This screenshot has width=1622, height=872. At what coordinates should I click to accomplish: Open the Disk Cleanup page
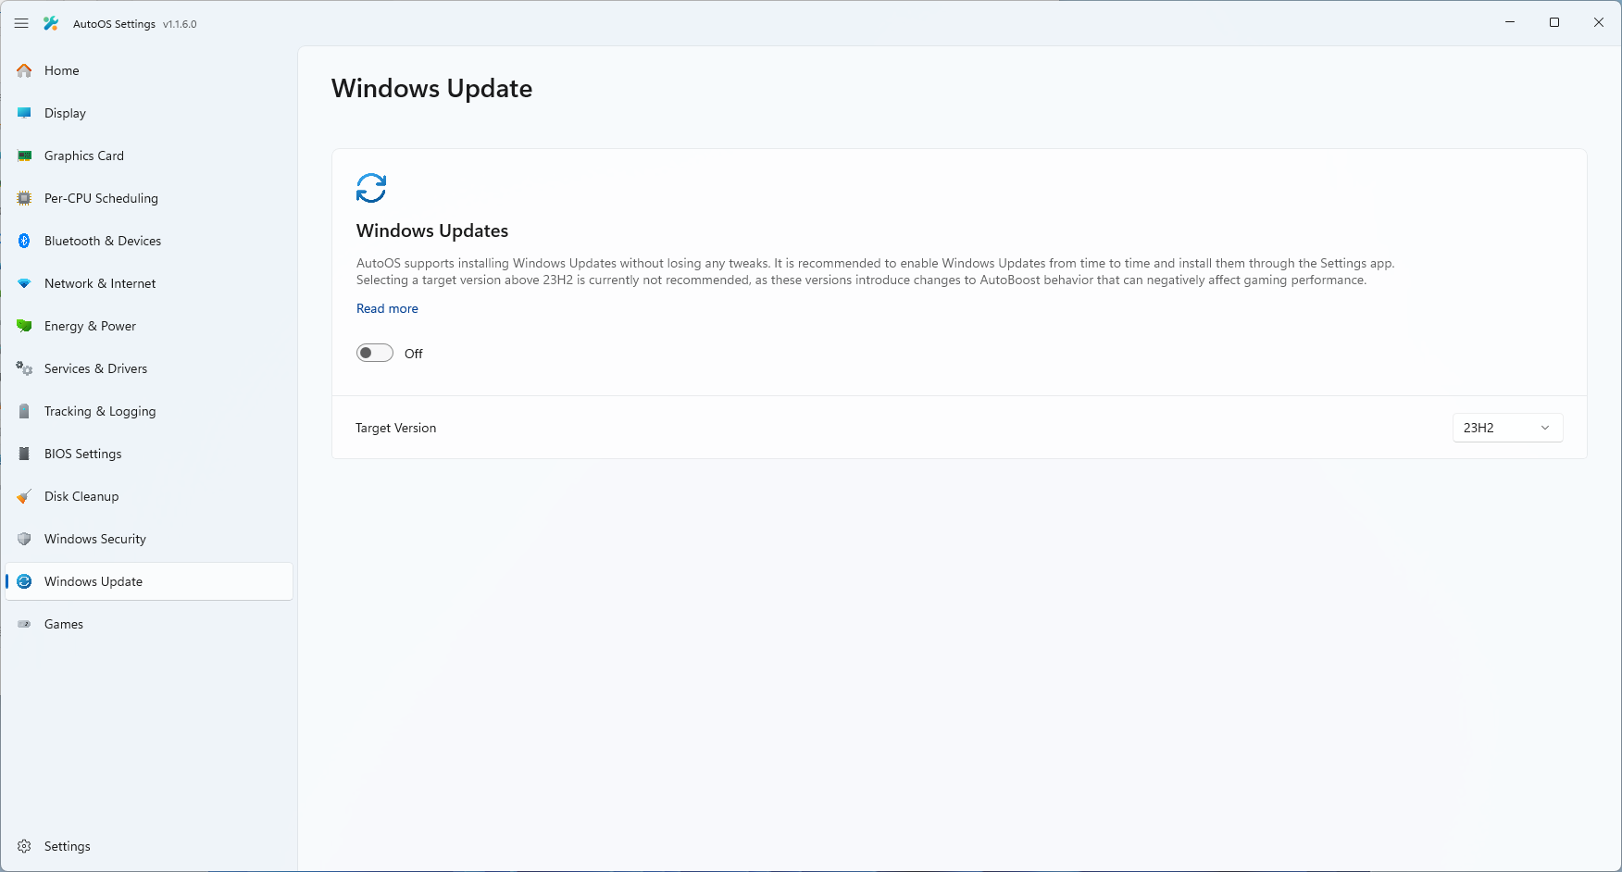coord(149,496)
